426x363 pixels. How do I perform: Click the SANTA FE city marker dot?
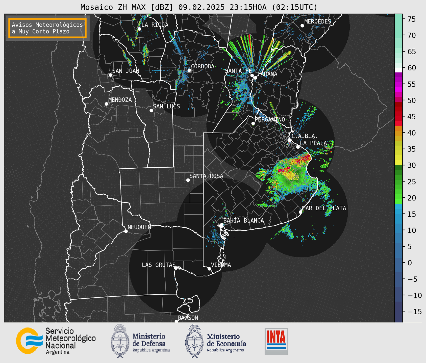252,75
